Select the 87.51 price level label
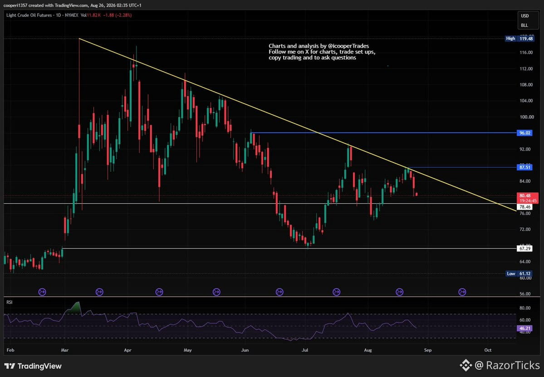Image resolution: width=544 pixels, height=377 pixels. [x=524, y=167]
